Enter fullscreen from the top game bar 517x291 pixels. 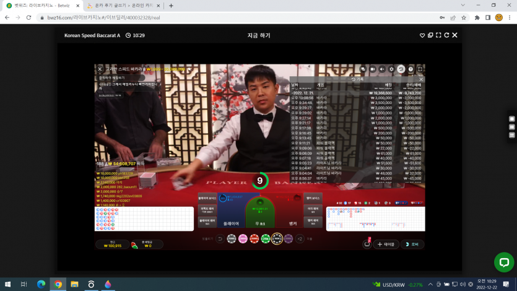tap(438, 35)
